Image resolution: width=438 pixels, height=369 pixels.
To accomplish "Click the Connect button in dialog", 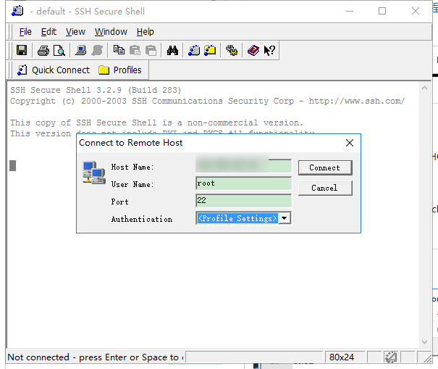I will (x=325, y=167).
